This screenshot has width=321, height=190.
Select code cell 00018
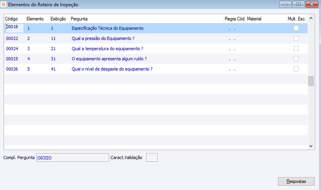coord(14,28)
